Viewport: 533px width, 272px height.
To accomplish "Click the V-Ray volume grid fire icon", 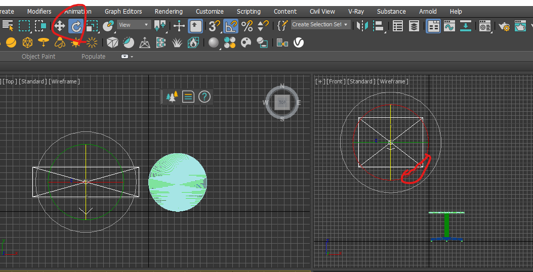I will pyautogui.click(x=193, y=43).
